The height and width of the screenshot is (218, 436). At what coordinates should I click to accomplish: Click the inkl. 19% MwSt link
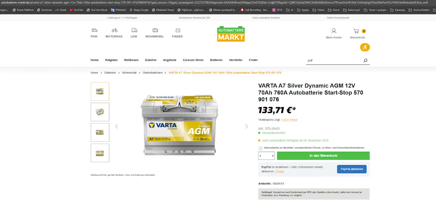pos(269,128)
